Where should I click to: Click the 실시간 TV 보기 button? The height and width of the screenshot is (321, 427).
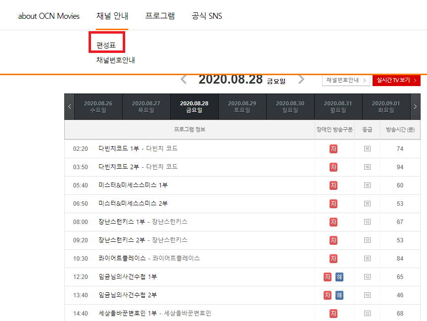pos(396,80)
